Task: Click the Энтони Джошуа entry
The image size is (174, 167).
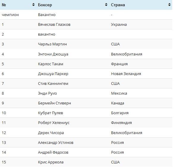Action: (53, 54)
